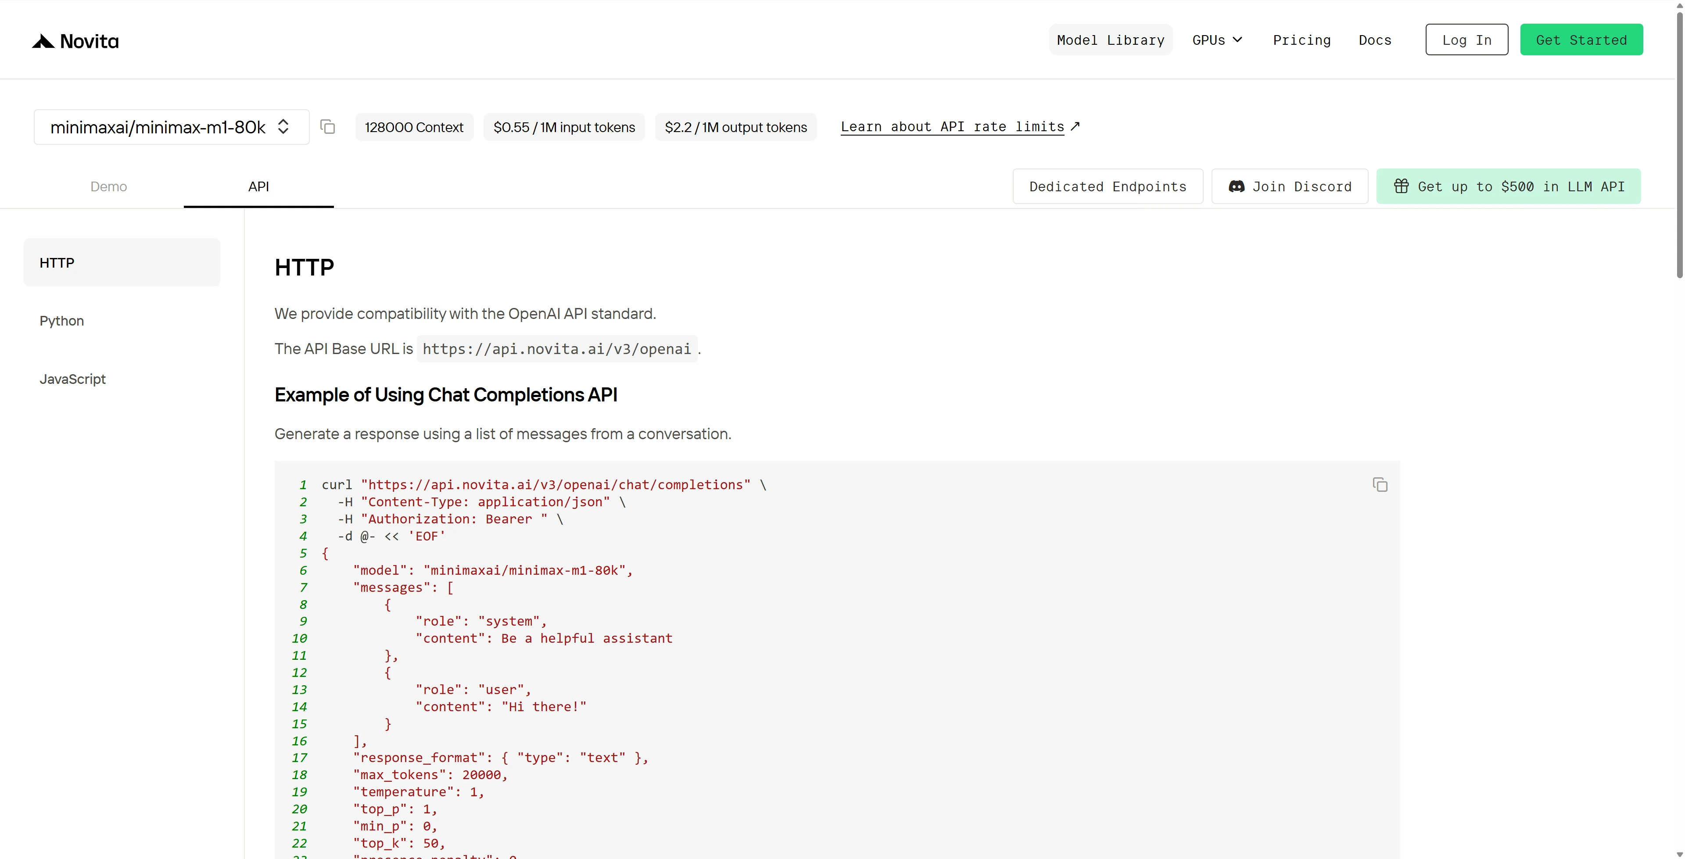Click the "role": "user" code line
Viewport: 1685px width, 859px height.
pyautogui.click(x=473, y=690)
